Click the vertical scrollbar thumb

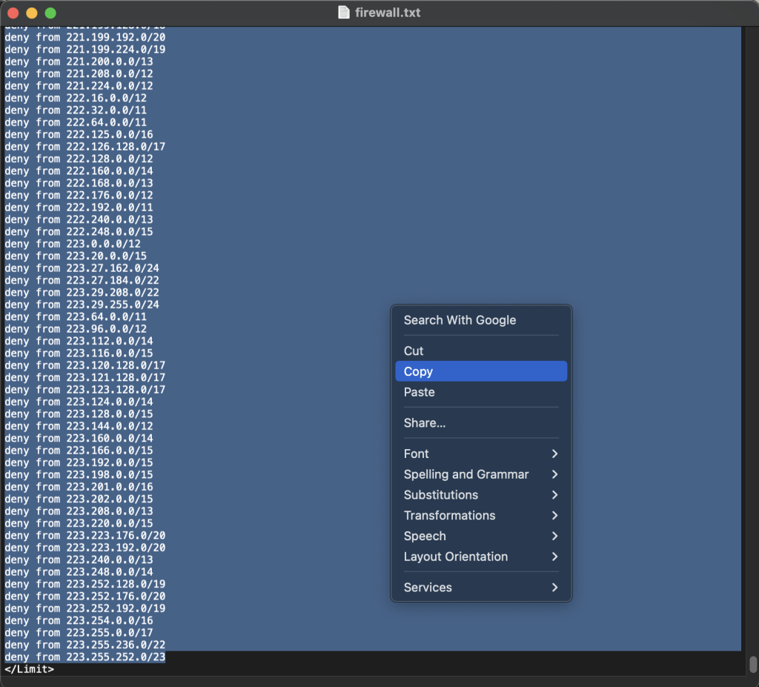(753, 663)
